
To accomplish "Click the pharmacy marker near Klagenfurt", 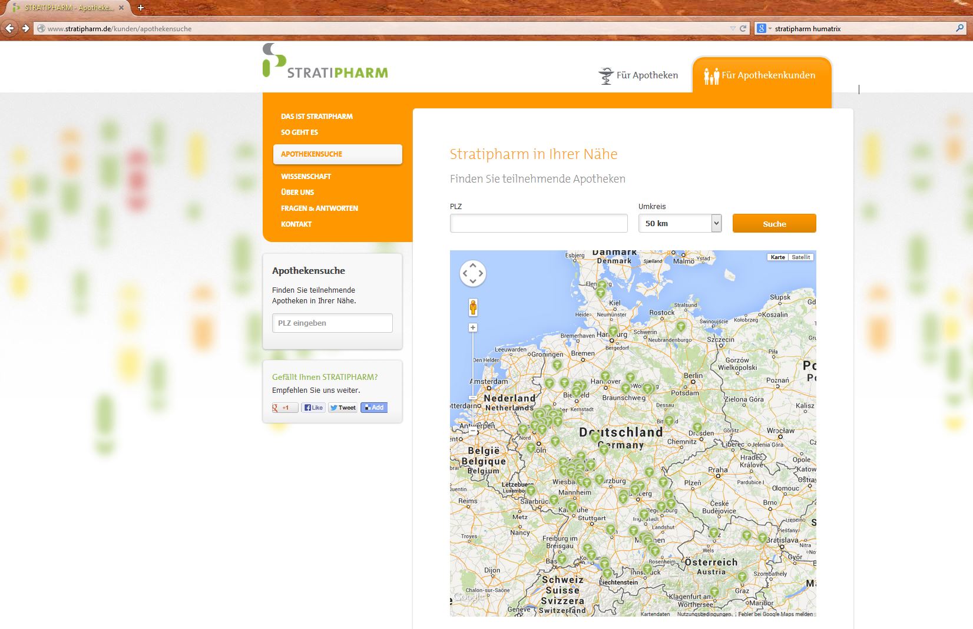I will click(x=714, y=592).
